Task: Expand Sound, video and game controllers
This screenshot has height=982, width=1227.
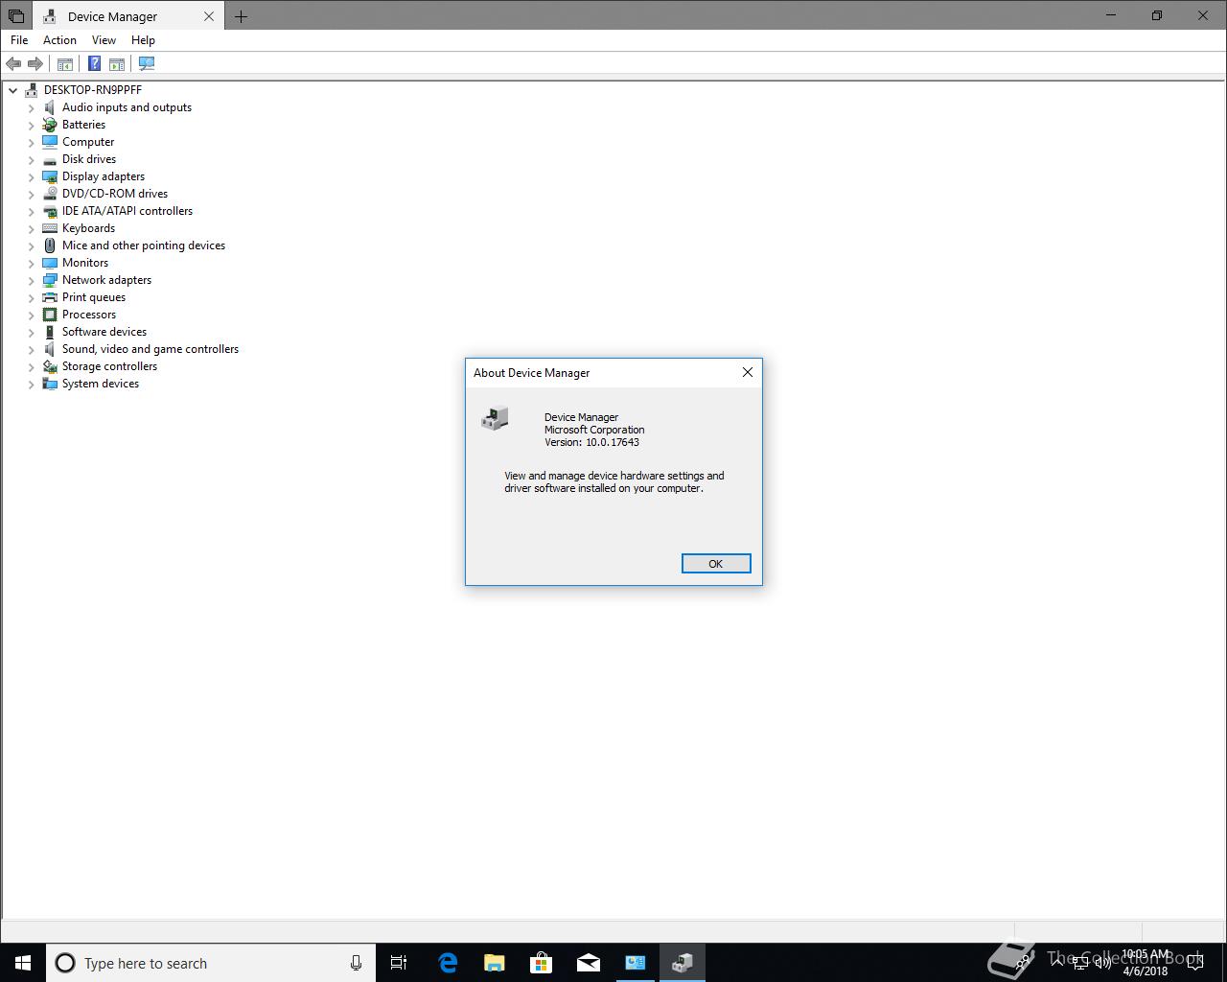Action: (x=32, y=349)
